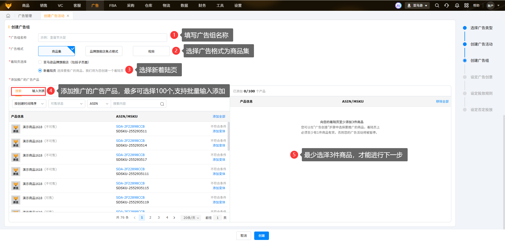The image size is (505, 241).
Task: Click the search magnifier in top bar
Action: click(437, 6)
